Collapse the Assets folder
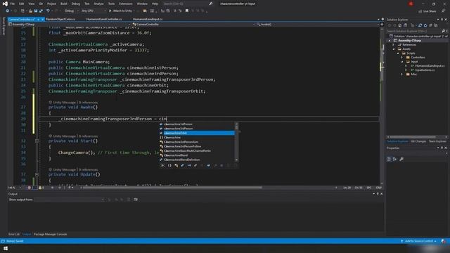Image resolution: width=450 pixels, height=253 pixels. click(394, 49)
